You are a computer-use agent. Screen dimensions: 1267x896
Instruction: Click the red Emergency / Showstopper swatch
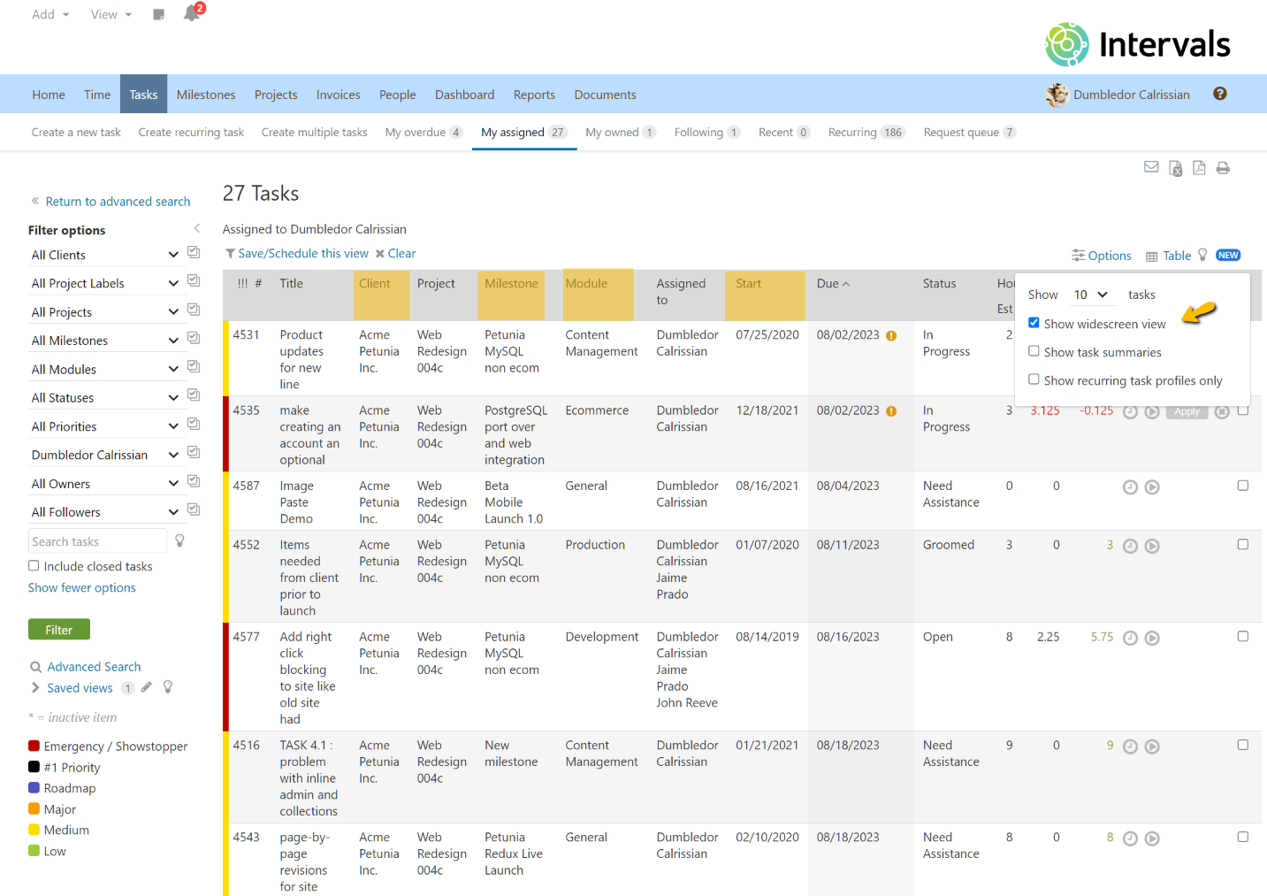coord(34,746)
